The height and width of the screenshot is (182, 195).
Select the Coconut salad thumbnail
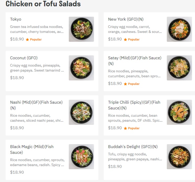coord(81,68)
